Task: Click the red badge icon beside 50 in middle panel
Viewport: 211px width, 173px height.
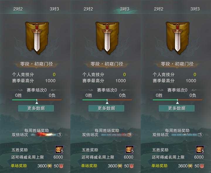Action: [132, 166]
